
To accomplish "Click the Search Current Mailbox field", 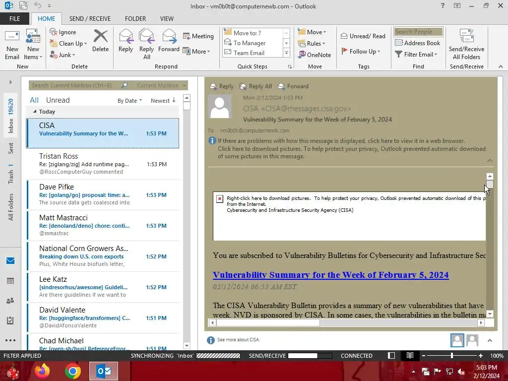I will pyautogui.click(x=74, y=85).
